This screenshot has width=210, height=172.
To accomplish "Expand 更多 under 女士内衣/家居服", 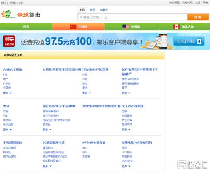I will click(126, 129).
